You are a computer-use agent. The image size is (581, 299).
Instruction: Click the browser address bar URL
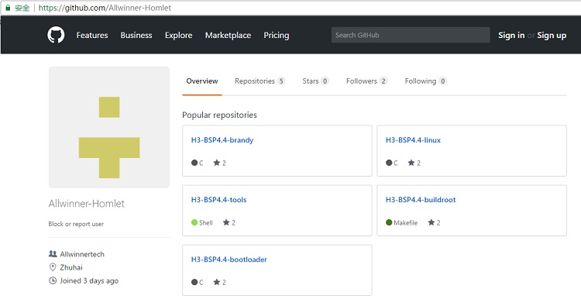[105, 8]
